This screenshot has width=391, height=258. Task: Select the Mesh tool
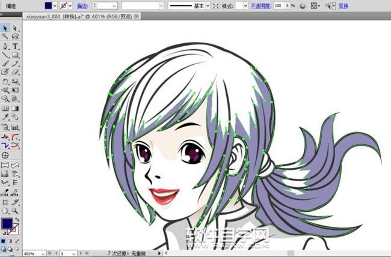coord(5,109)
